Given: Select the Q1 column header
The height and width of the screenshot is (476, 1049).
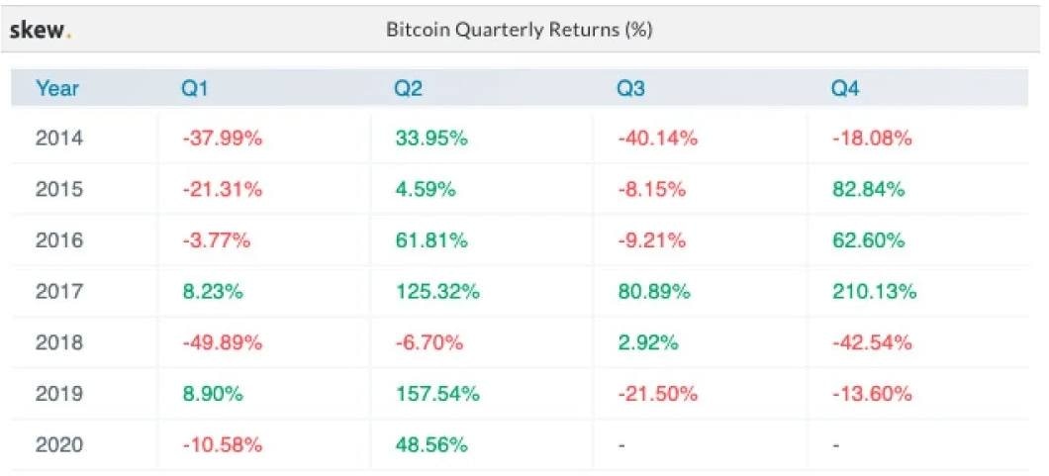Looking at the screenshot, I should [193, 89].
